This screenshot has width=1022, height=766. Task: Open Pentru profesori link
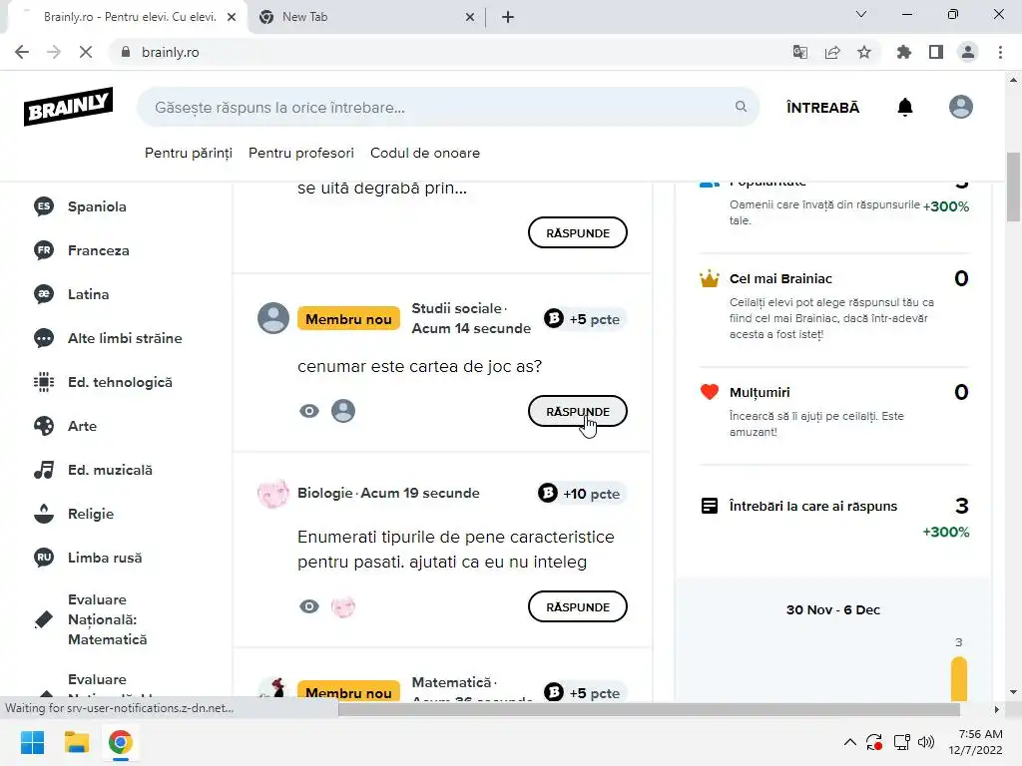tap(301, 153)
